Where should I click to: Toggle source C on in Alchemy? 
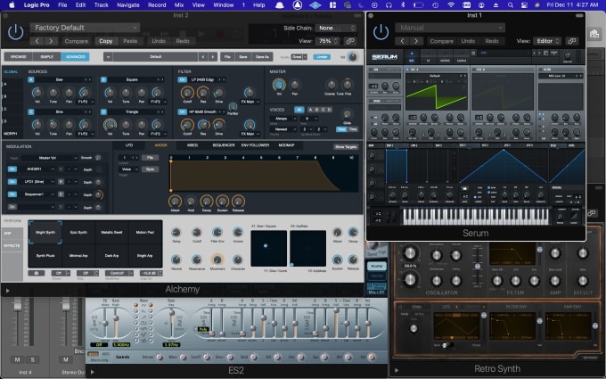31,111
